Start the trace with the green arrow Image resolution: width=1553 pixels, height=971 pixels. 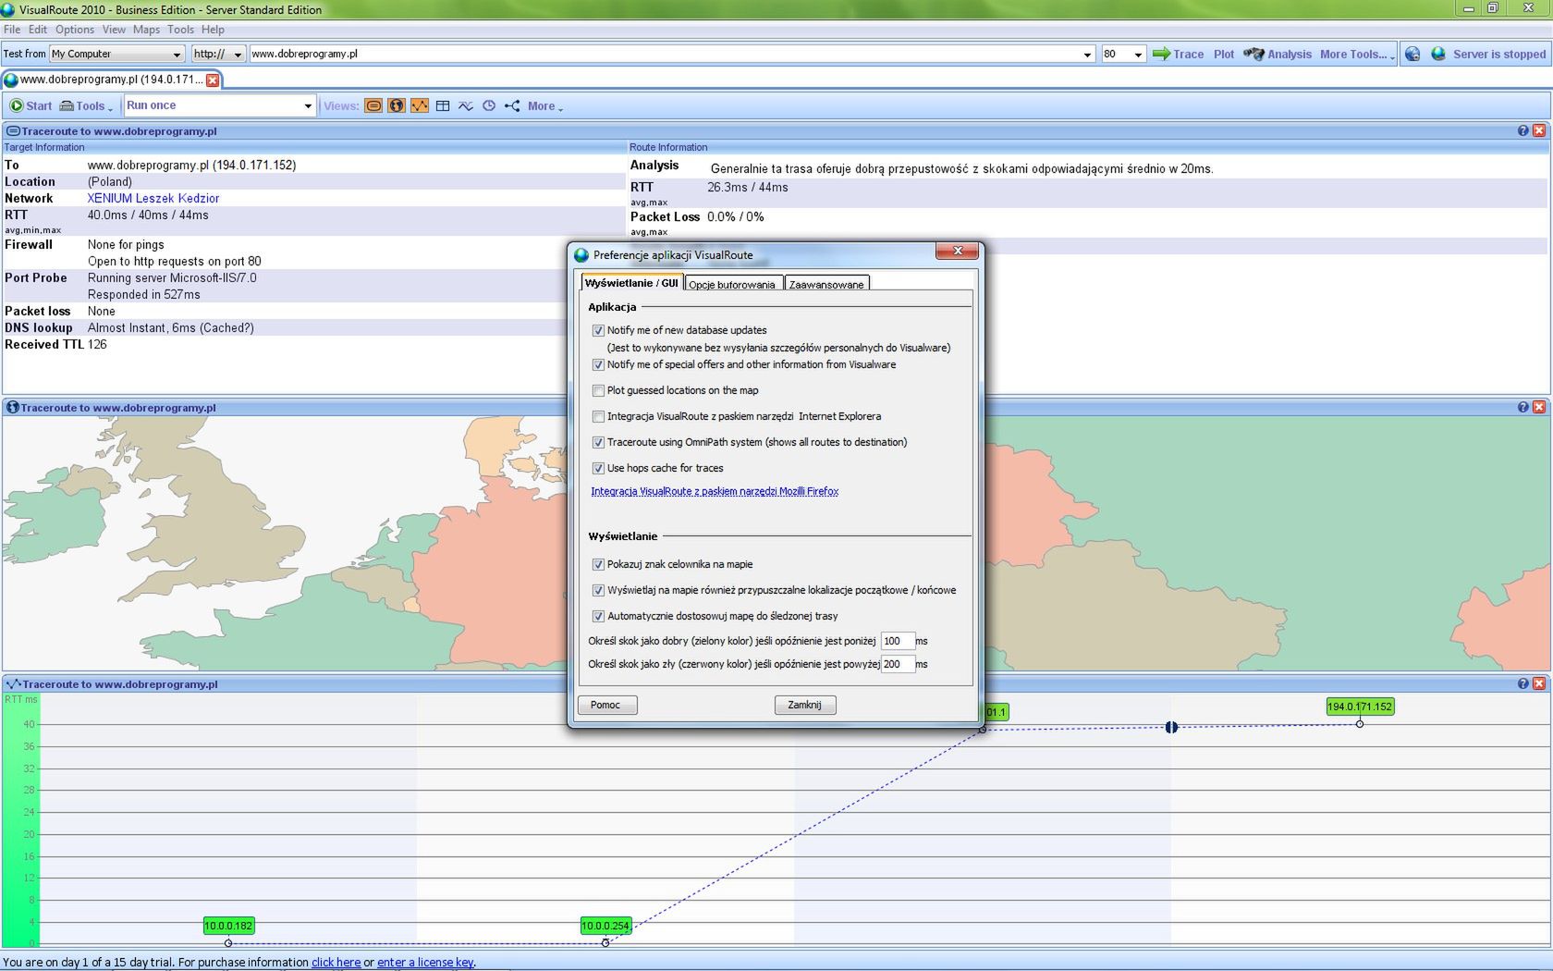[1161, 54]
